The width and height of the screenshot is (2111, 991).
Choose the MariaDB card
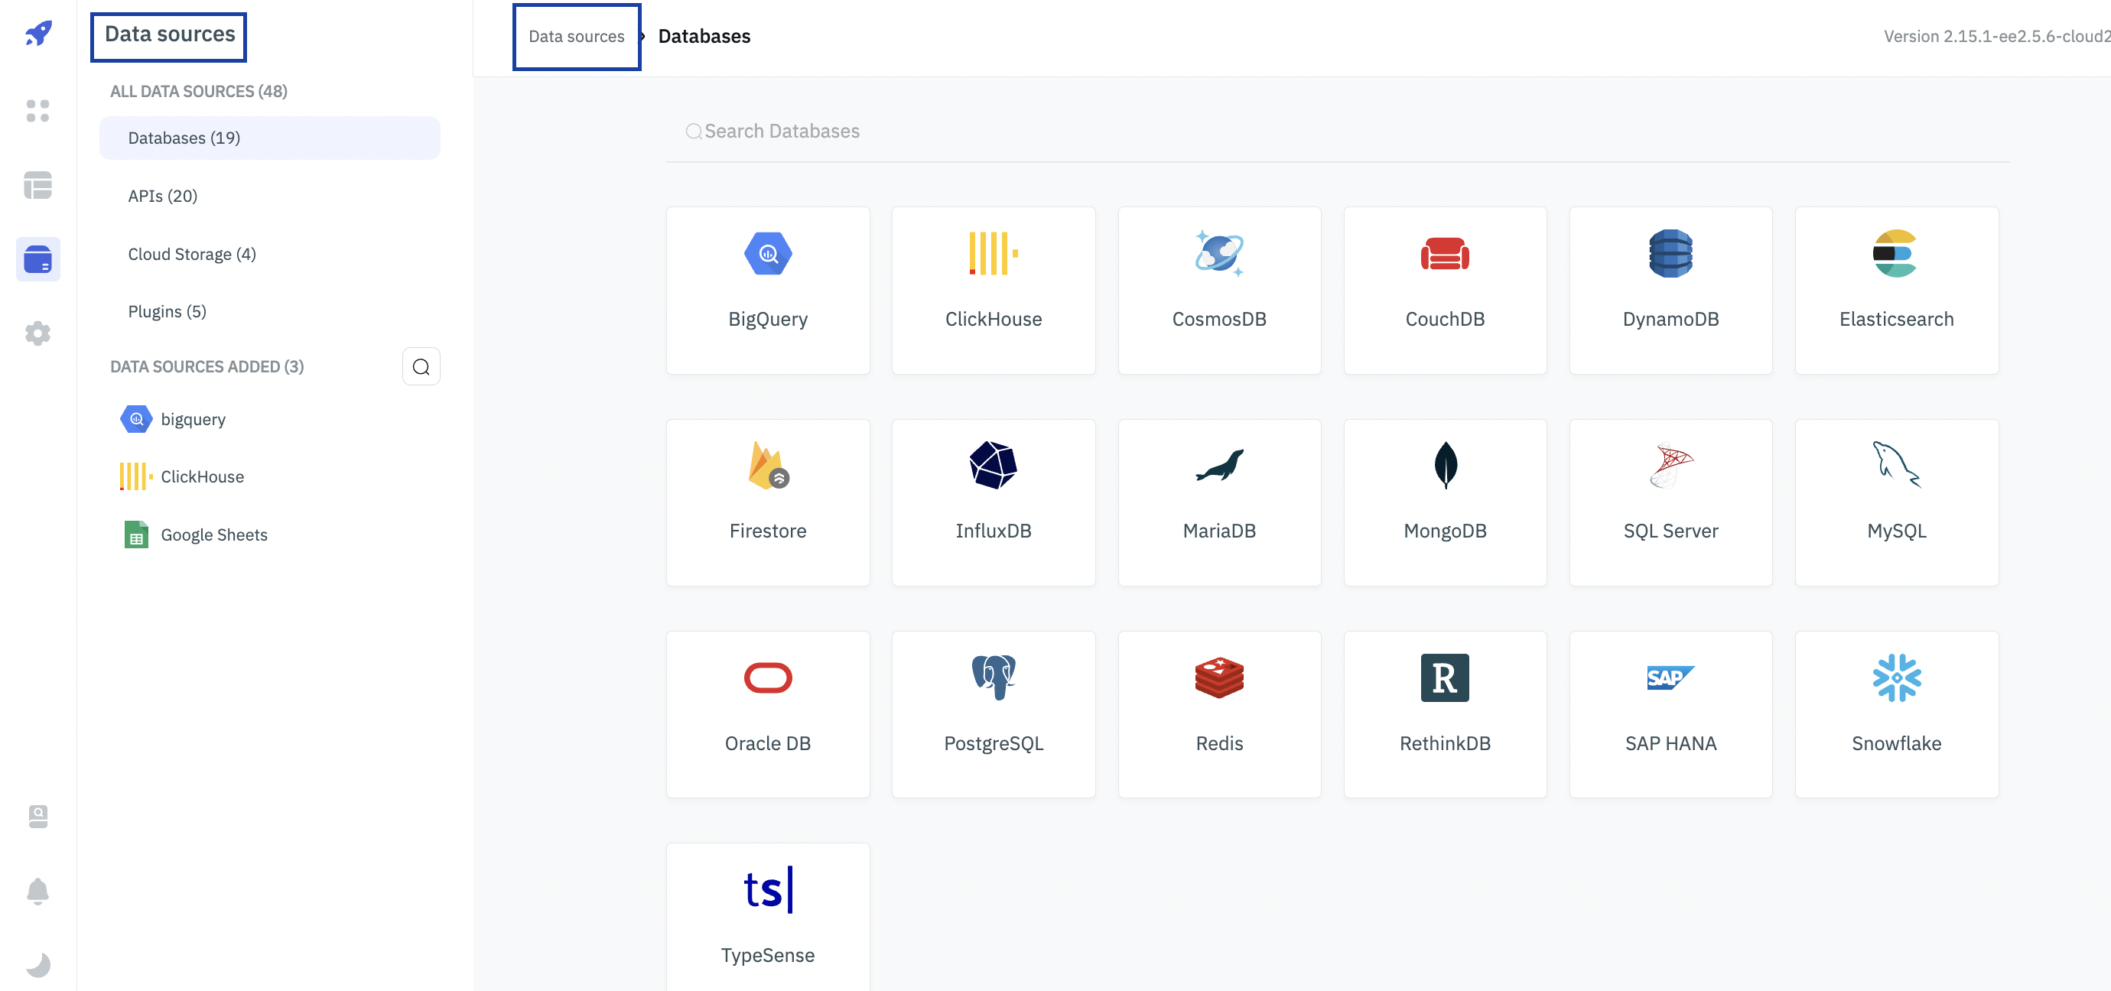click(x=1219, y=502)
